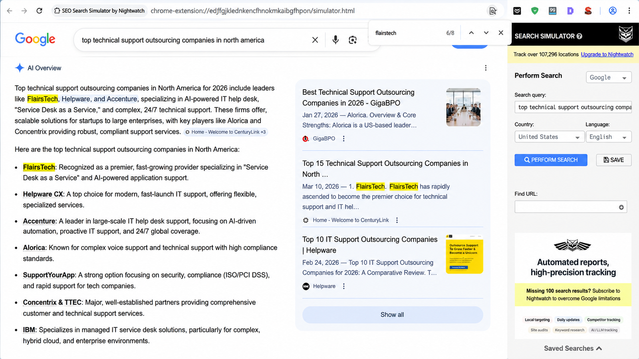Click the IBM list entry
This screenshot has height=359, width=639.
click(x=29, y=330)
